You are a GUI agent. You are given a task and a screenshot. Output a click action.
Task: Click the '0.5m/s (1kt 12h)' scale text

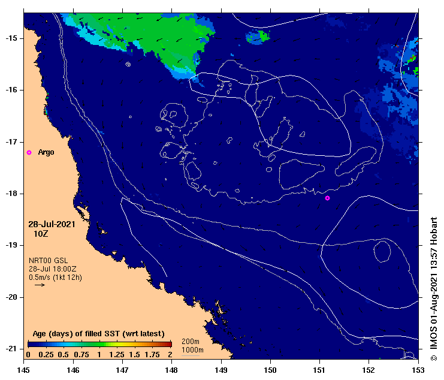(x=56, y=278)
